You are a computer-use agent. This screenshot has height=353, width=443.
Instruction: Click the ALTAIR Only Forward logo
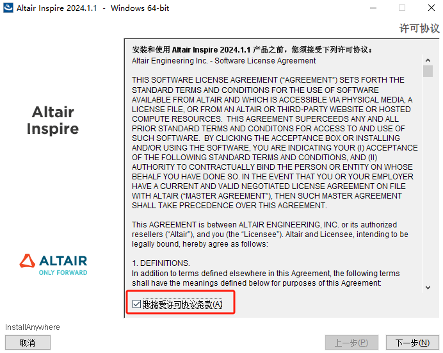click(x=53, y=265)
